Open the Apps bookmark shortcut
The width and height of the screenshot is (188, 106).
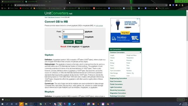(x=4, y=8)
